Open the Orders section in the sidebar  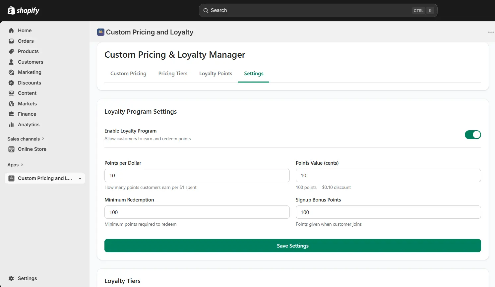coord(26,41)
